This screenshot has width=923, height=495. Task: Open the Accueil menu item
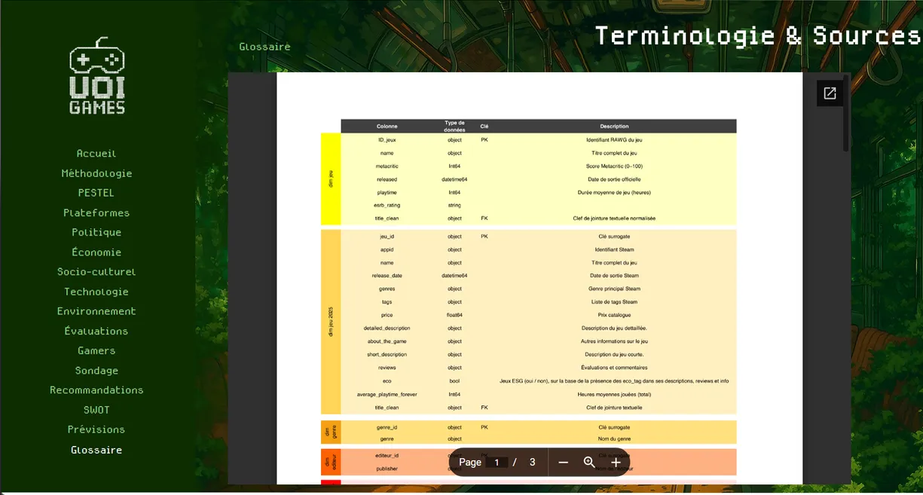click(x=96, y=154)
